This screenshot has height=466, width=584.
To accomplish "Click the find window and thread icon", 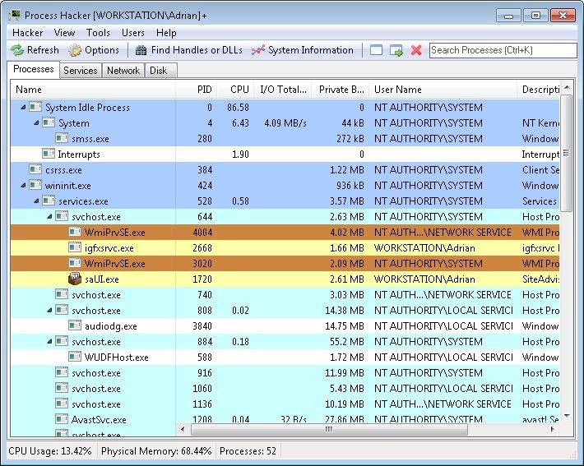I will (396, 50).
